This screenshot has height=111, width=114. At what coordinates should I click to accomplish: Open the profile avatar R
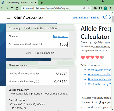(x=105, y=8)
